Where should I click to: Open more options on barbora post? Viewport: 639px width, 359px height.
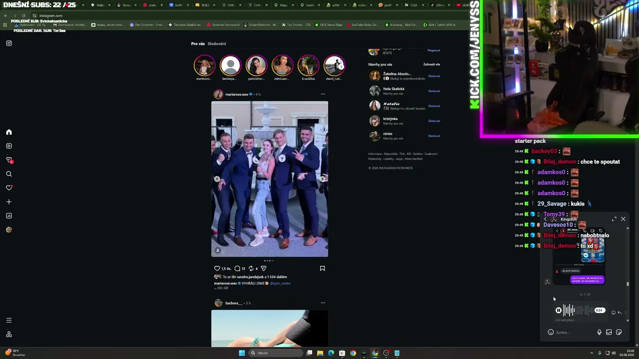(323, 303)
